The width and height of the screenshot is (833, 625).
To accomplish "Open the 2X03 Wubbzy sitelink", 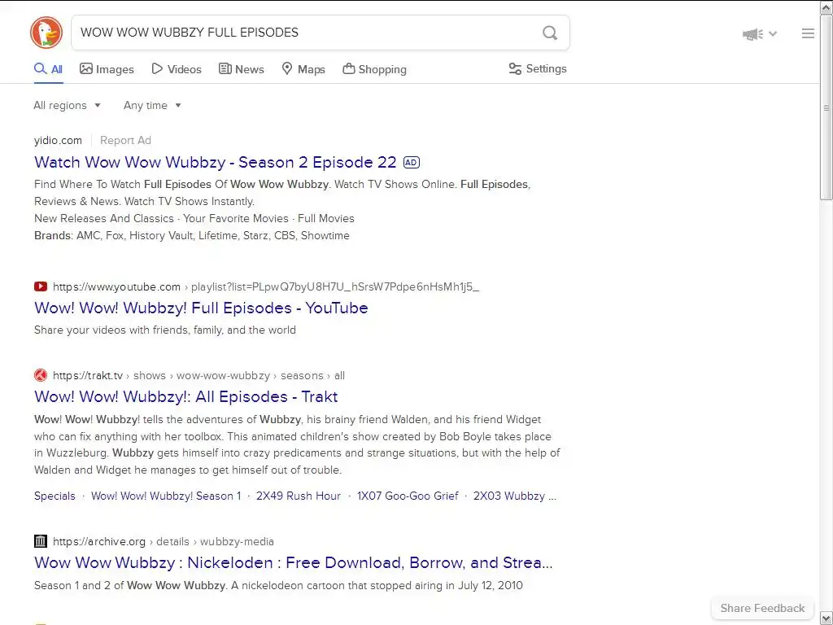I will pos(515,496).
